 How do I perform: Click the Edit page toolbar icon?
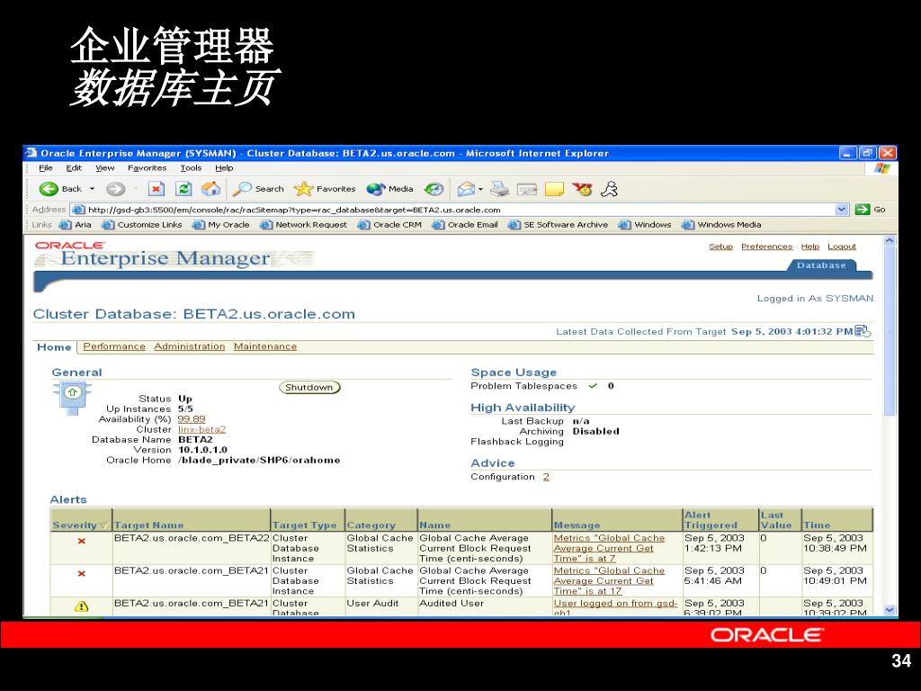(x=527, y=189)
